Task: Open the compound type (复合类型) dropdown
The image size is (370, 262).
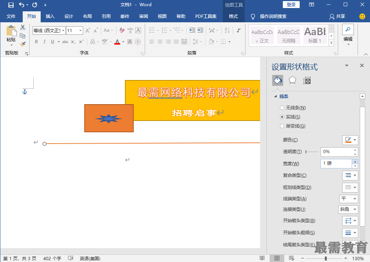Action: [350, 175]
